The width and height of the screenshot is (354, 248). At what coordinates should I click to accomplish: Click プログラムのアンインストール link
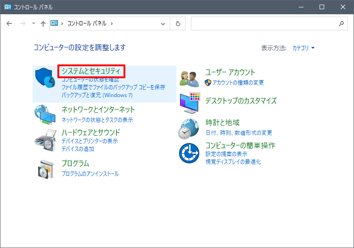click(x=90, y=174)
